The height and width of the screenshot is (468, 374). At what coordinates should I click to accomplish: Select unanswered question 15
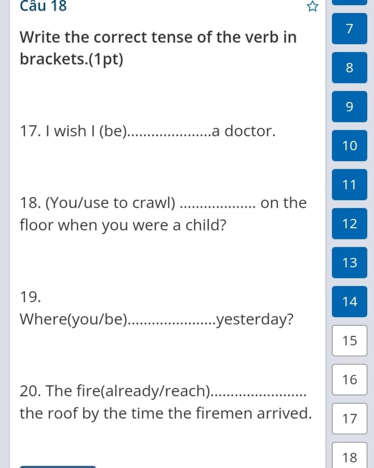[350, 341]
